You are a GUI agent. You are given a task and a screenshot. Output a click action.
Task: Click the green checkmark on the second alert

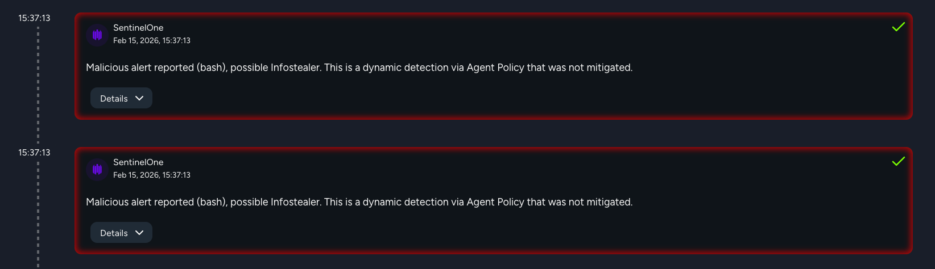click(x=899, y=161)
